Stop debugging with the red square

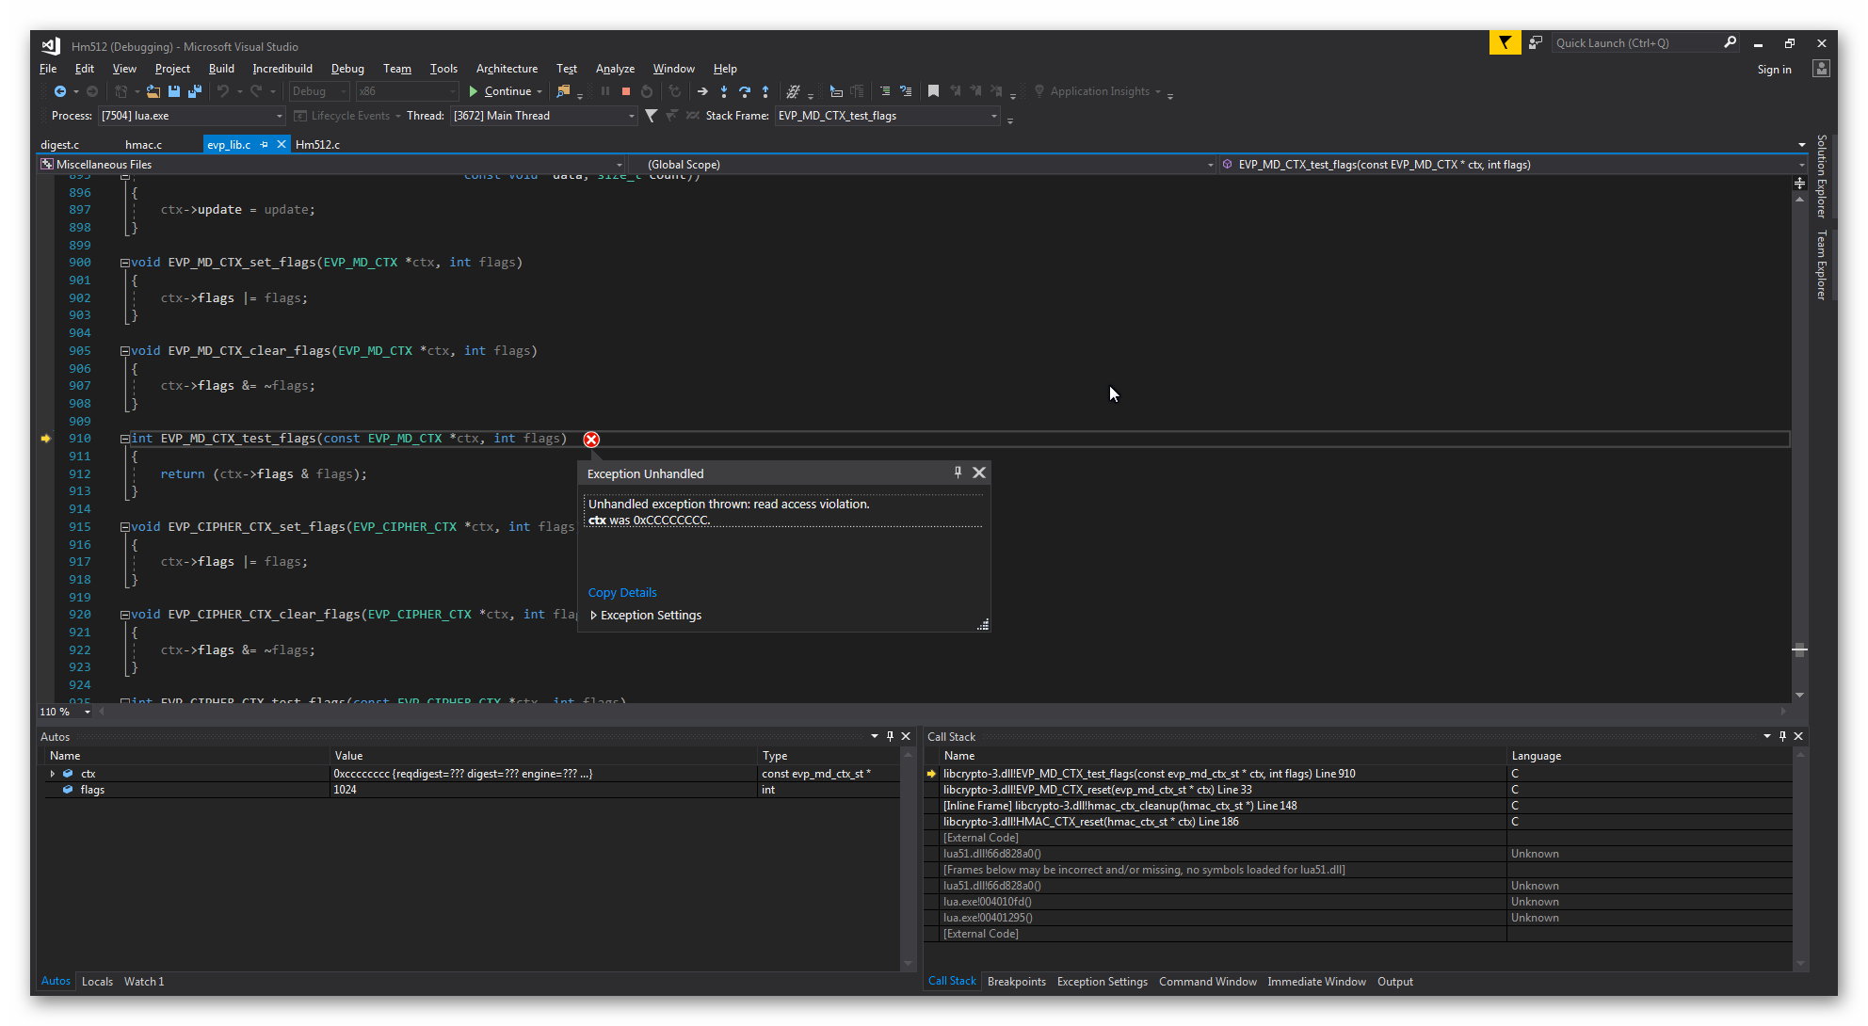(x=625, y=91)
